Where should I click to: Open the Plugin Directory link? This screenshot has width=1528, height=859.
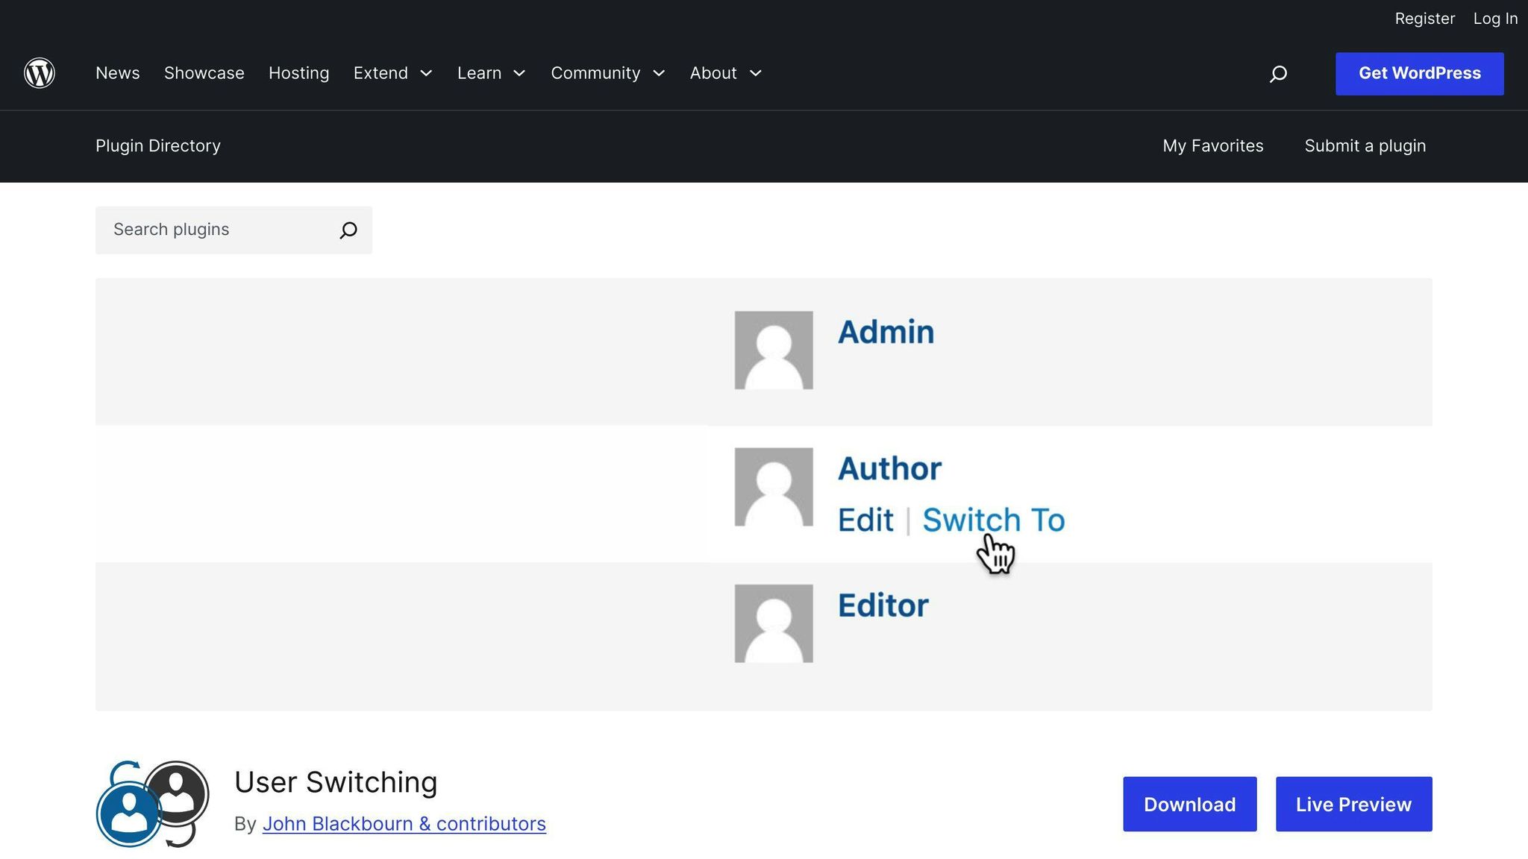pyautogui.click(x=158, y=146)
